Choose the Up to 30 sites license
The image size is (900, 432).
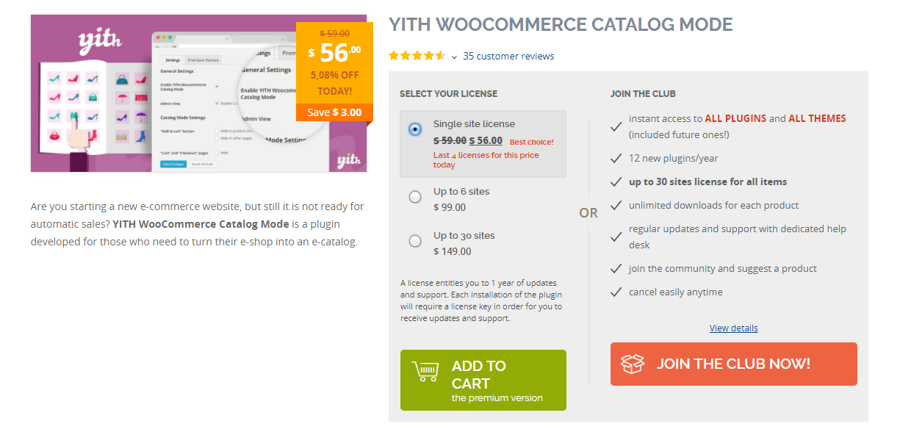coord(415,241)
